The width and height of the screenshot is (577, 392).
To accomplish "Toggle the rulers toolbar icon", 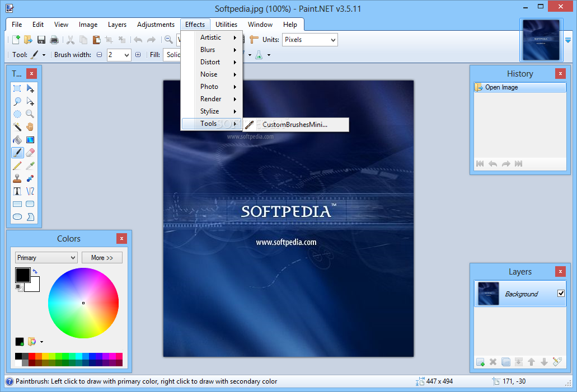I will pos(254,40).
